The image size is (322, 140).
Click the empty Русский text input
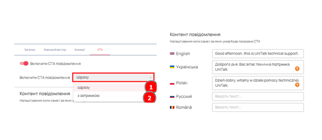tap(258, 97)
